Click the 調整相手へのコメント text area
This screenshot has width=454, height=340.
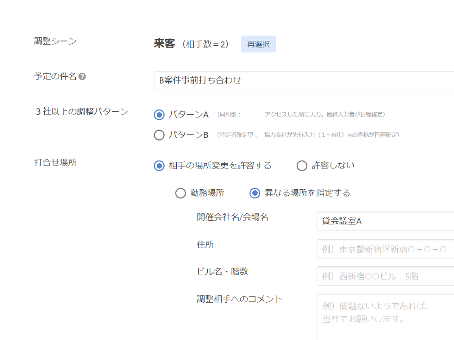385,317
